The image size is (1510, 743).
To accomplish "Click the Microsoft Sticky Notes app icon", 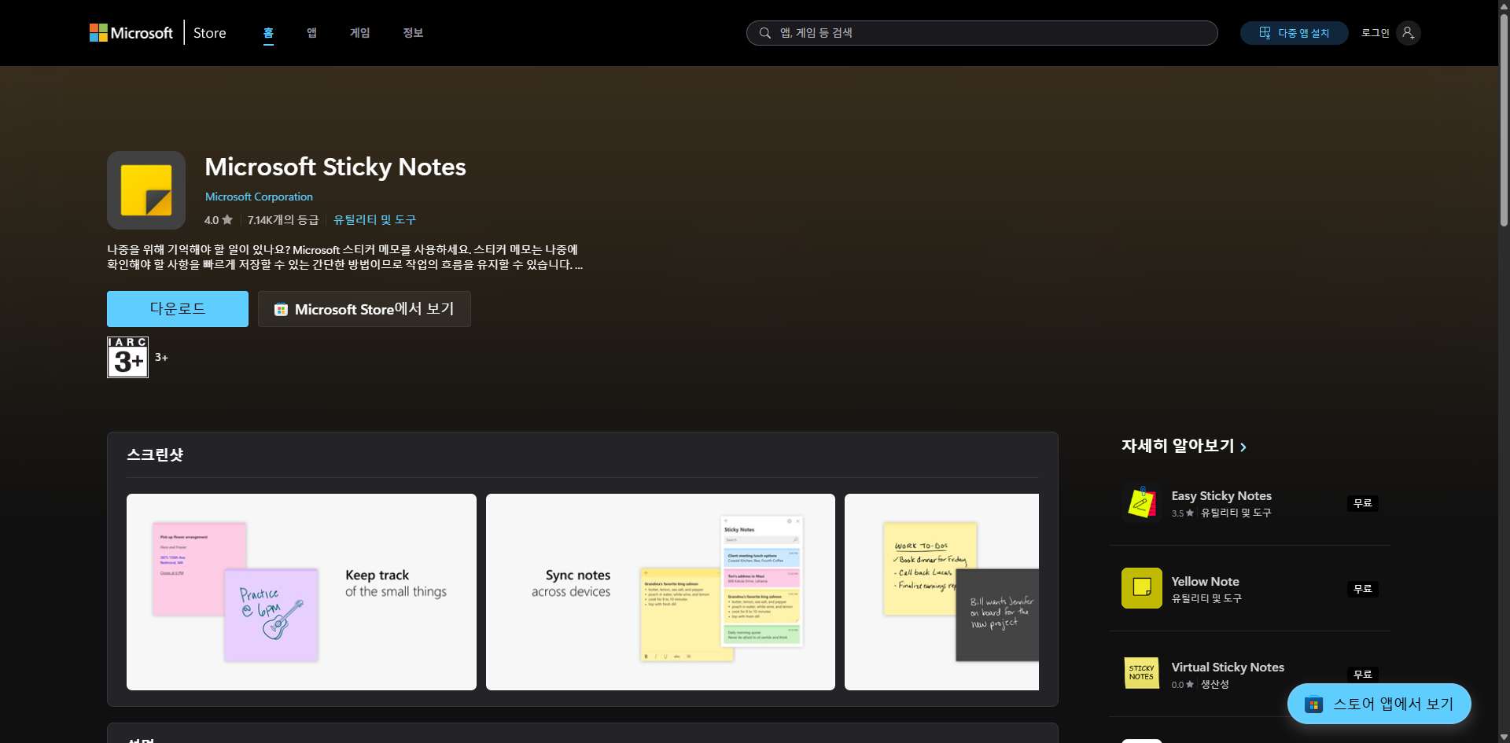I will pyautogui.click(x=146, y=190).
